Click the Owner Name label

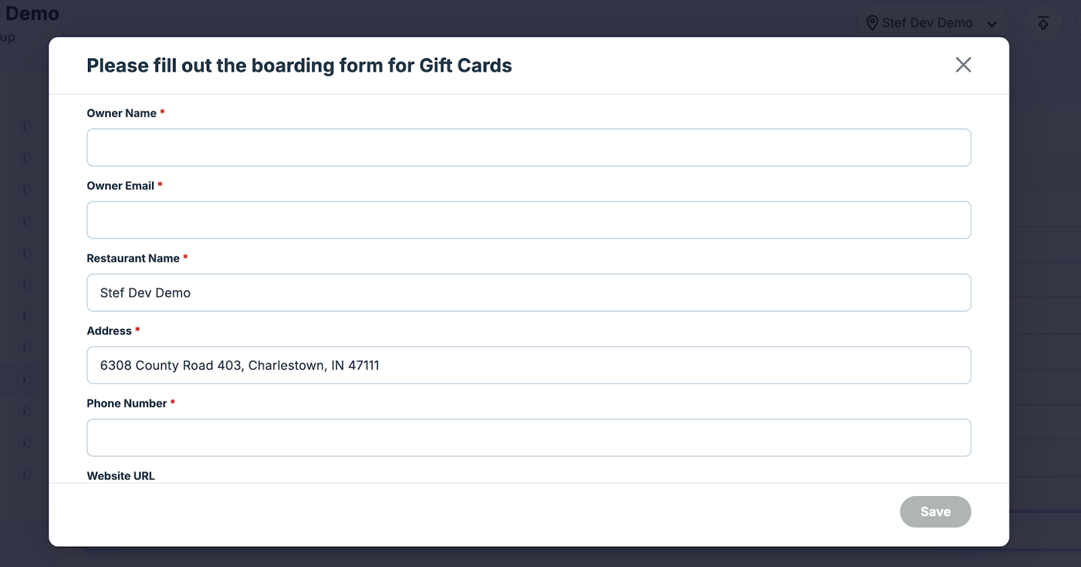coord(122,114)
